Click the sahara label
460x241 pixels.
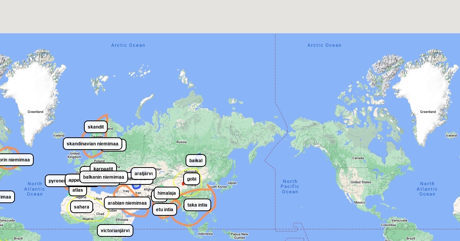click(81, 207)
